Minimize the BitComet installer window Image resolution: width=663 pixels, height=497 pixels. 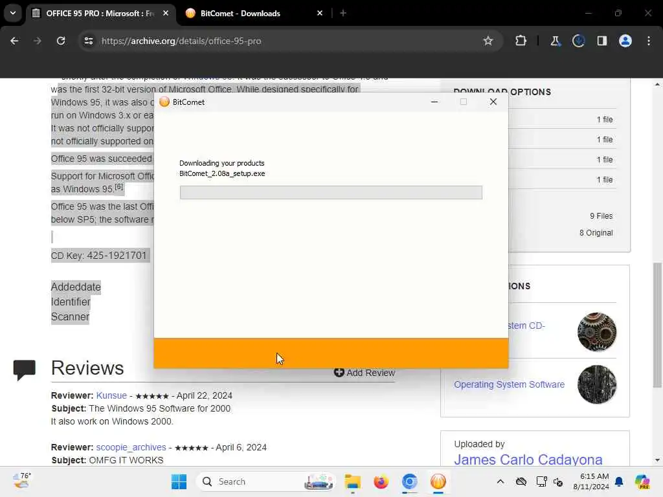click(434, 102)
